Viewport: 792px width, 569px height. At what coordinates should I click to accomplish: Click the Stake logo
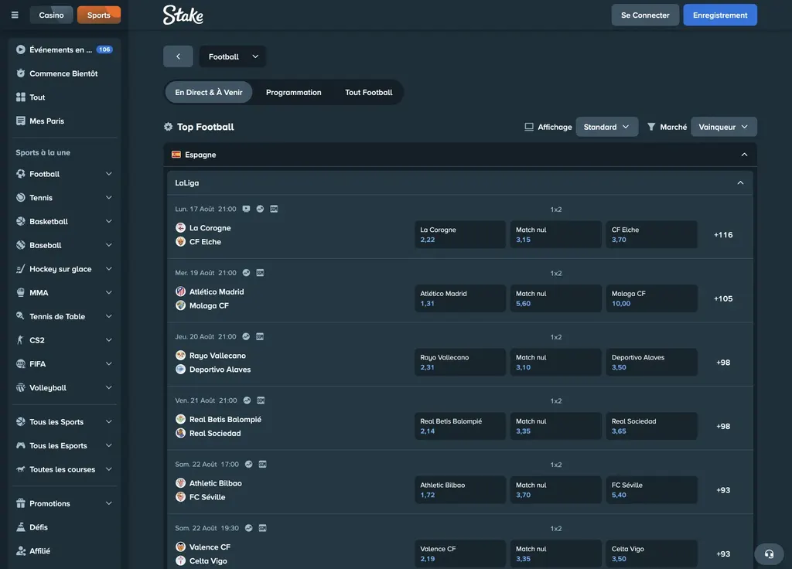183,15
